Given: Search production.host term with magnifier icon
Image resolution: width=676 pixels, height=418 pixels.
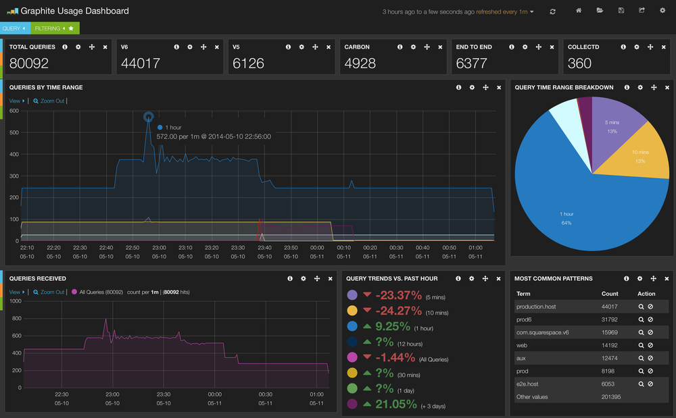Looking at the screenshot, I should point(641,307).
